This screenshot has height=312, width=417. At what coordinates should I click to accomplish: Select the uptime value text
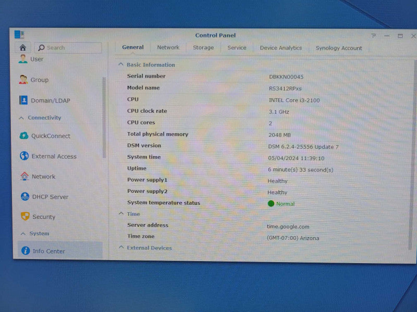(301, 170)
